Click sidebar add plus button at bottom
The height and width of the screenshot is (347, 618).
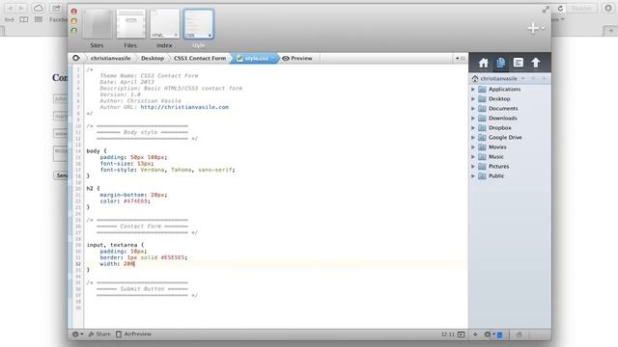click(x=475, y=334)
